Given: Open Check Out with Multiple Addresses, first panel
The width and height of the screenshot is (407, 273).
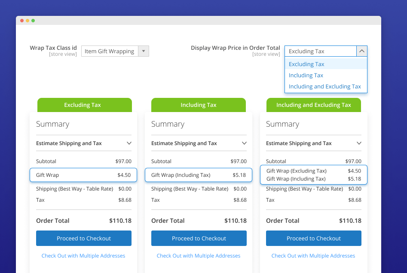Looking at the screenshot, I should (x=83, y=256).
